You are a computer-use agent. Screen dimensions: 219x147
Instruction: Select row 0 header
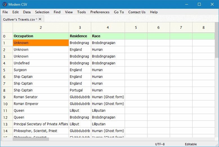click(7, 36)
